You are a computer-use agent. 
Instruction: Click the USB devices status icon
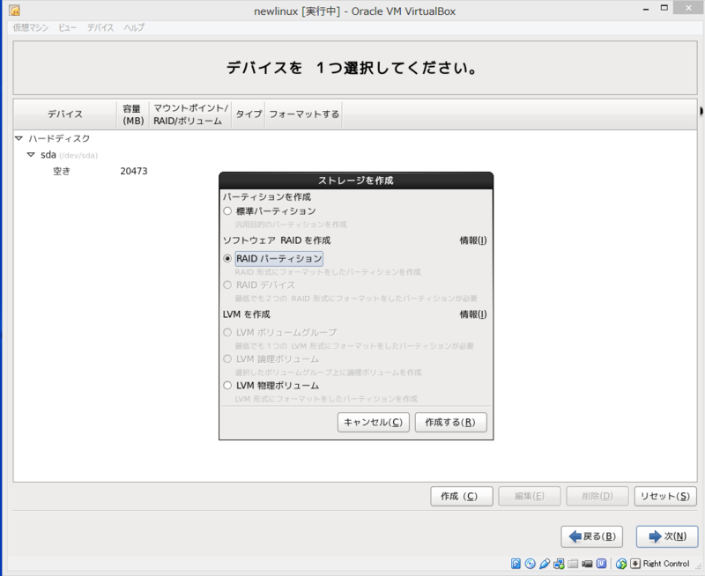(544, 564)
